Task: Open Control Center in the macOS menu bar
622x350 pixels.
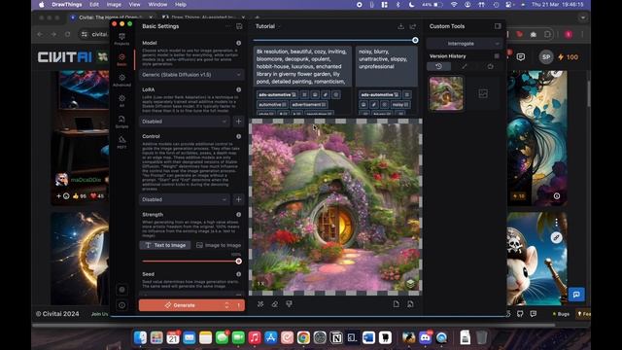Action: coord(509,4)
